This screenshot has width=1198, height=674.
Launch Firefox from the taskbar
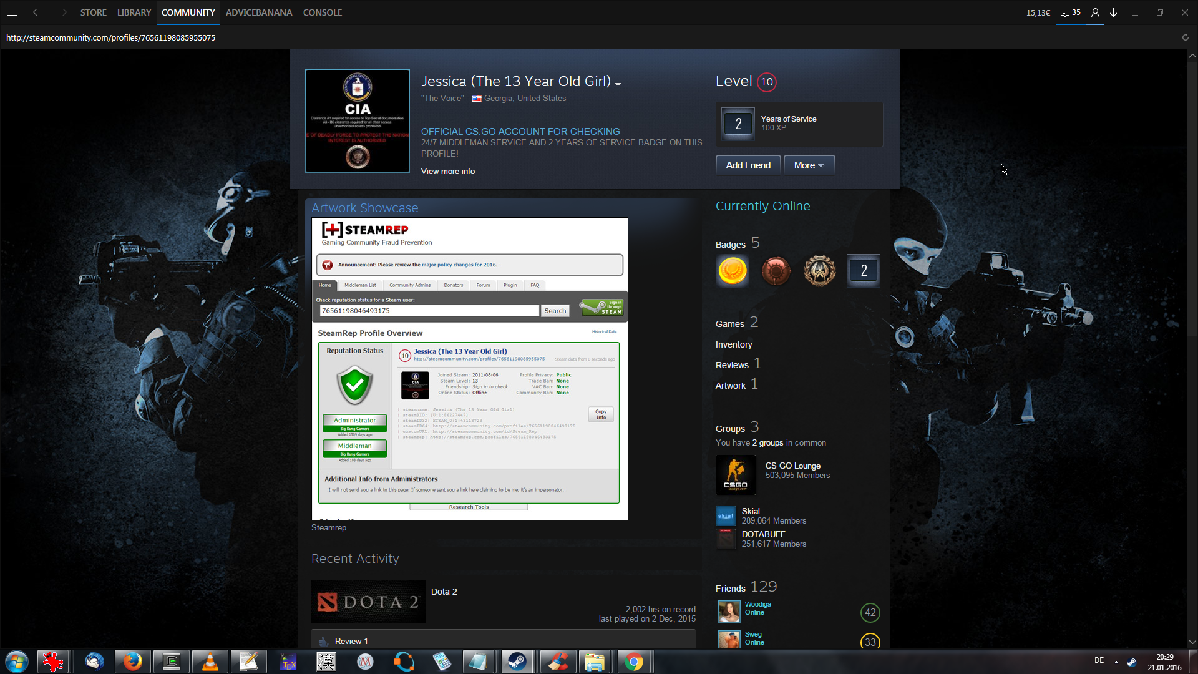coord(132,662)
